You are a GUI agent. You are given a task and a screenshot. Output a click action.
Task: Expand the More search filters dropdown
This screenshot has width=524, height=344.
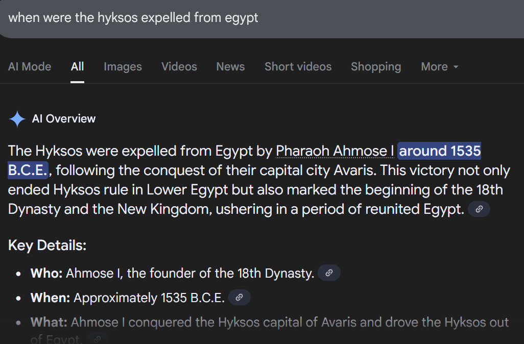pos(439,66)
